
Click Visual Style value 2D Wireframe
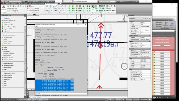coord(145,80)
